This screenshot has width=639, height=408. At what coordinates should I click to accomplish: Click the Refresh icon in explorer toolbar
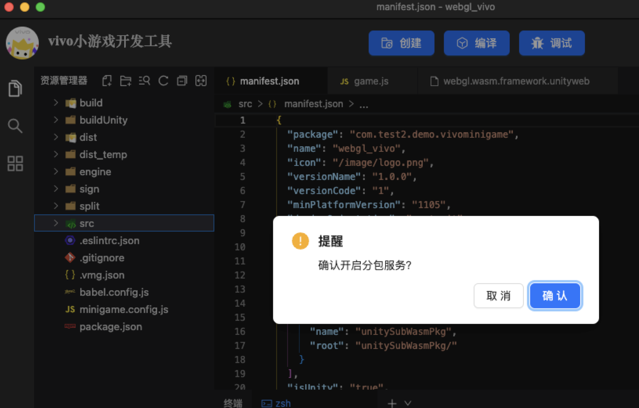coord(163,81)
